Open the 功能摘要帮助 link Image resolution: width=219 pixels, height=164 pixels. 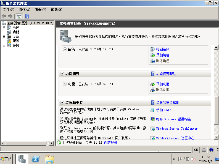point(166,74)
